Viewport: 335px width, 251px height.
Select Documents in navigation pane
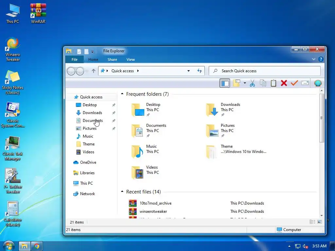tap(93, 121)
